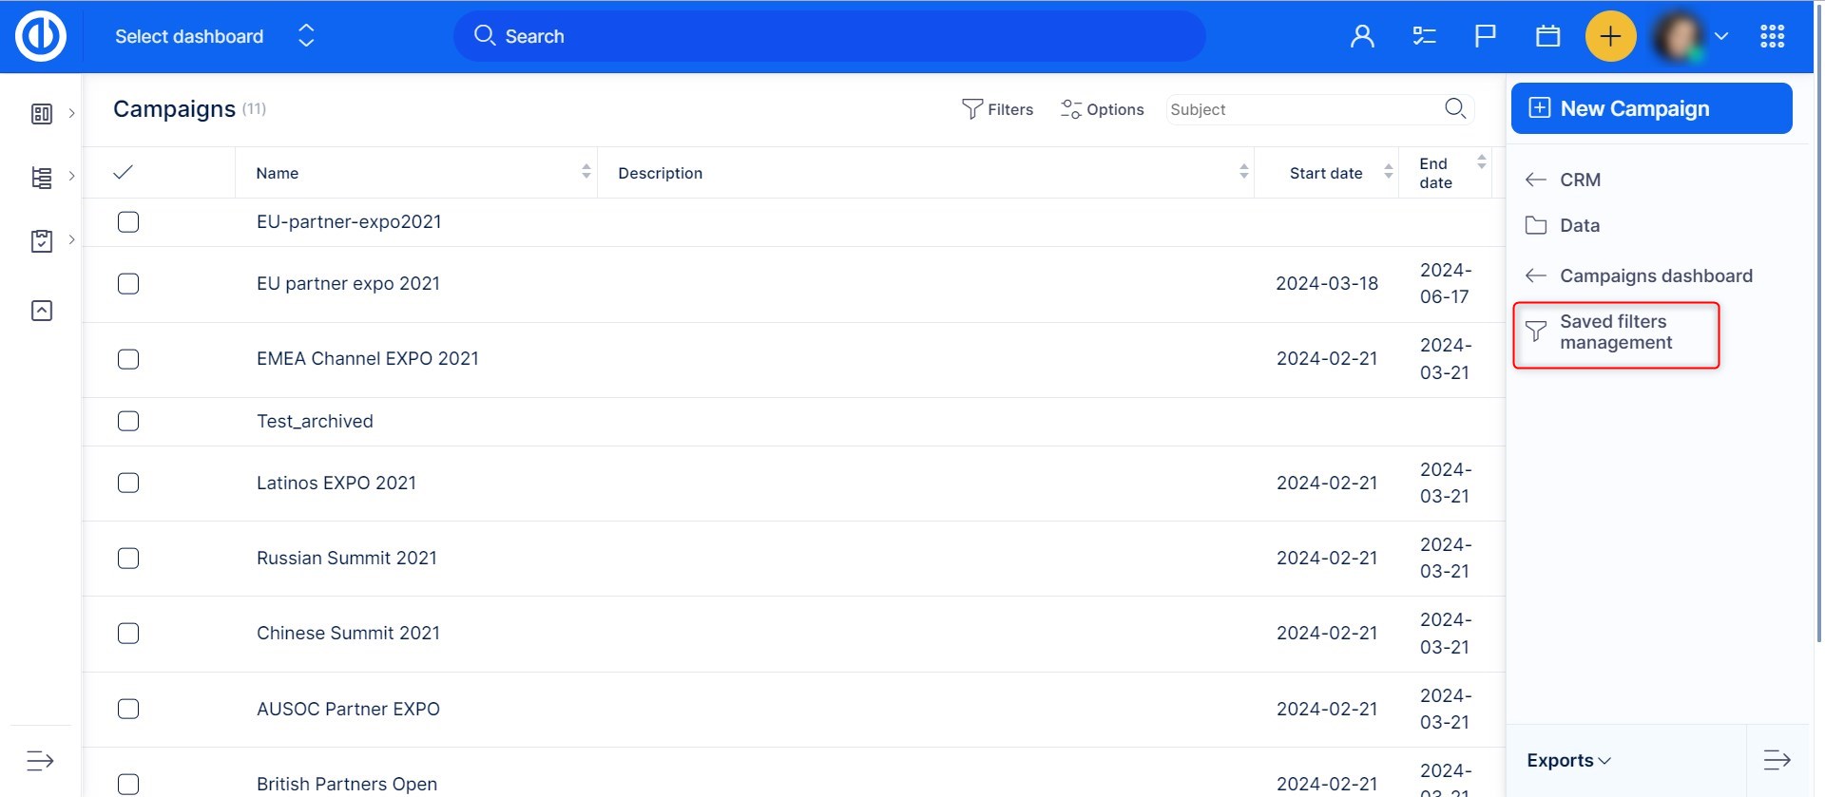This screenshot has height=797, width=1825.
Task: Click the flag icon in top bar
Action: 1485,36
